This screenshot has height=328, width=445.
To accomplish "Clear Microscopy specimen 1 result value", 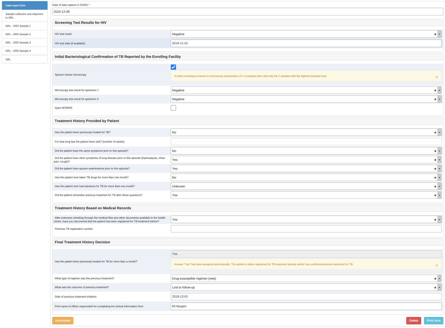I will click(x=435, y=91).
